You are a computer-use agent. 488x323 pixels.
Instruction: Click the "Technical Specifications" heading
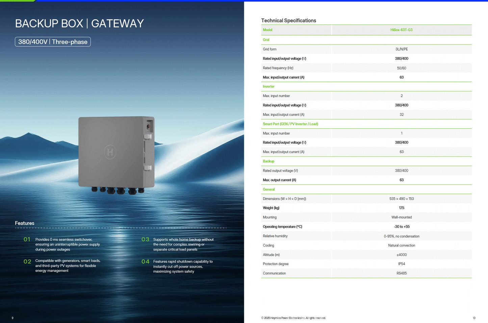(x=289, y=21)
